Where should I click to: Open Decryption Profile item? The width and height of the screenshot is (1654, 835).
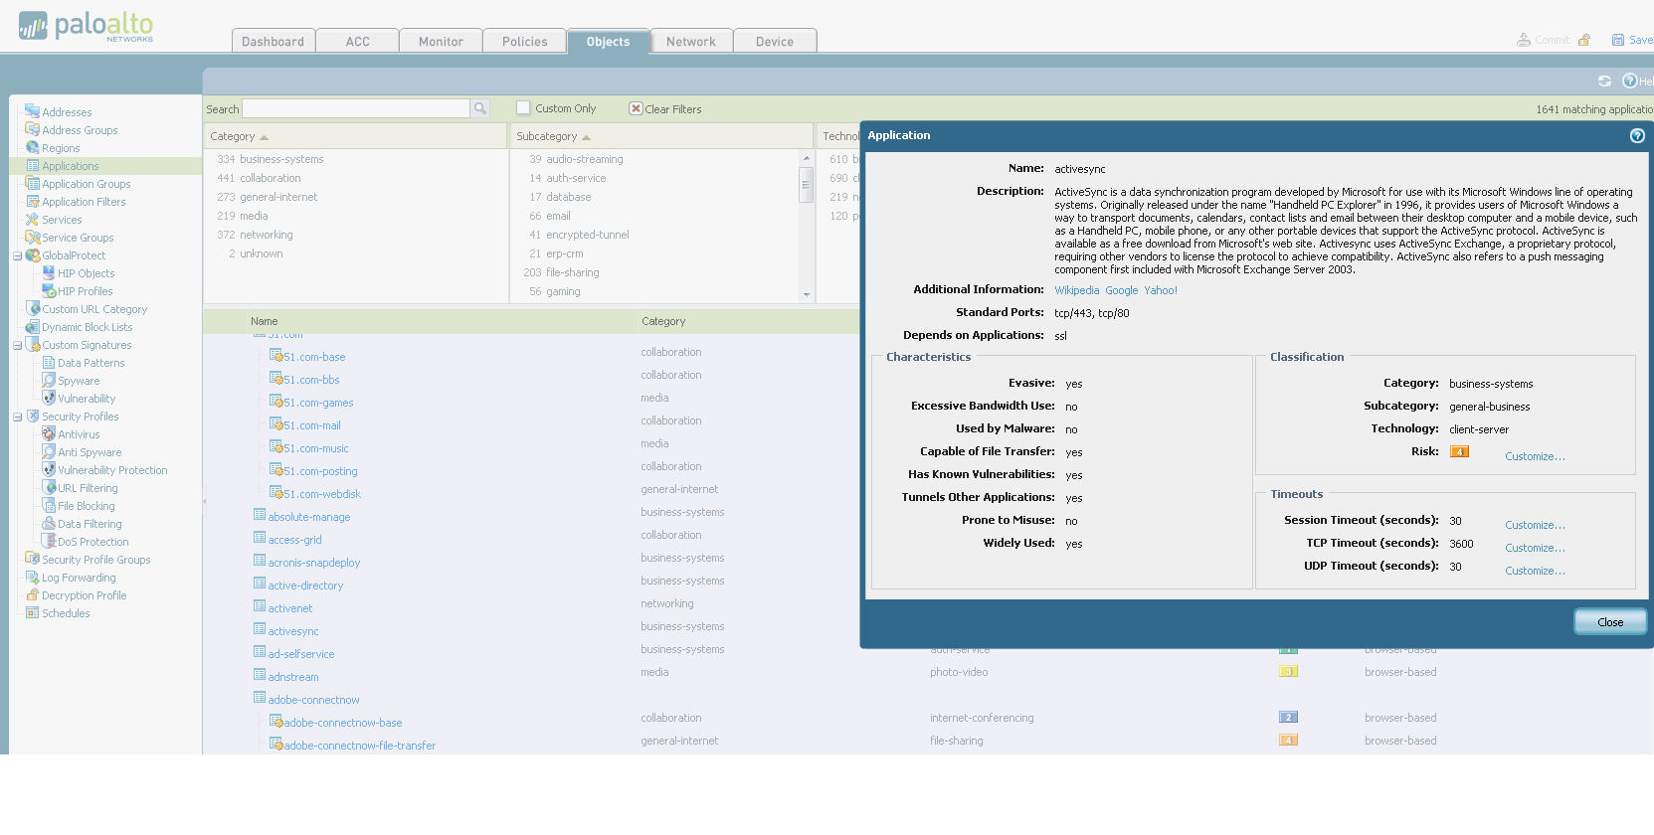tap(85, 595)
